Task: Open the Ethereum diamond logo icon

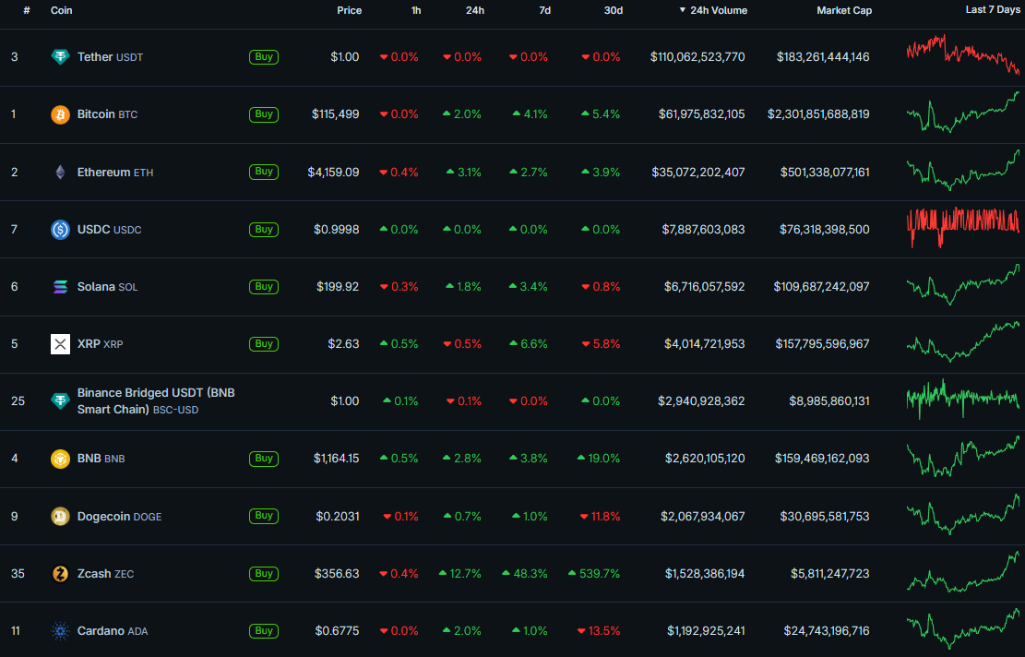Action: coord(60,172)
